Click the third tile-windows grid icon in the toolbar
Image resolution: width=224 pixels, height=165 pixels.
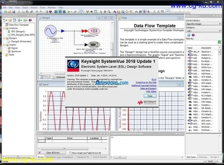(64, 12)
